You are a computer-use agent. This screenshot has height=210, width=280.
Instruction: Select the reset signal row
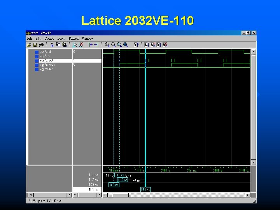pos(46,69)
